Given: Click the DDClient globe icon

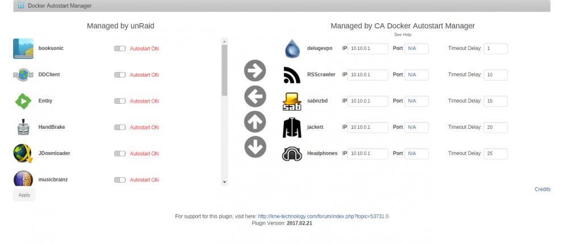Looking at the screenshot, I should [x=23, y=75].
